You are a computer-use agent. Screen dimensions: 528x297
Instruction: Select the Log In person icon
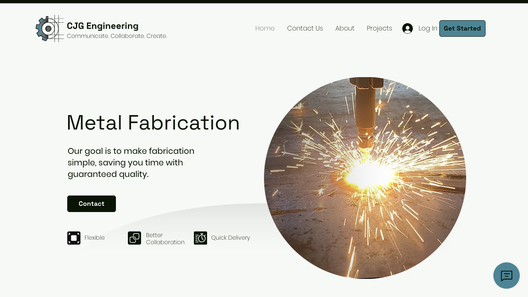pyautogui.click(x=408, y=28)
